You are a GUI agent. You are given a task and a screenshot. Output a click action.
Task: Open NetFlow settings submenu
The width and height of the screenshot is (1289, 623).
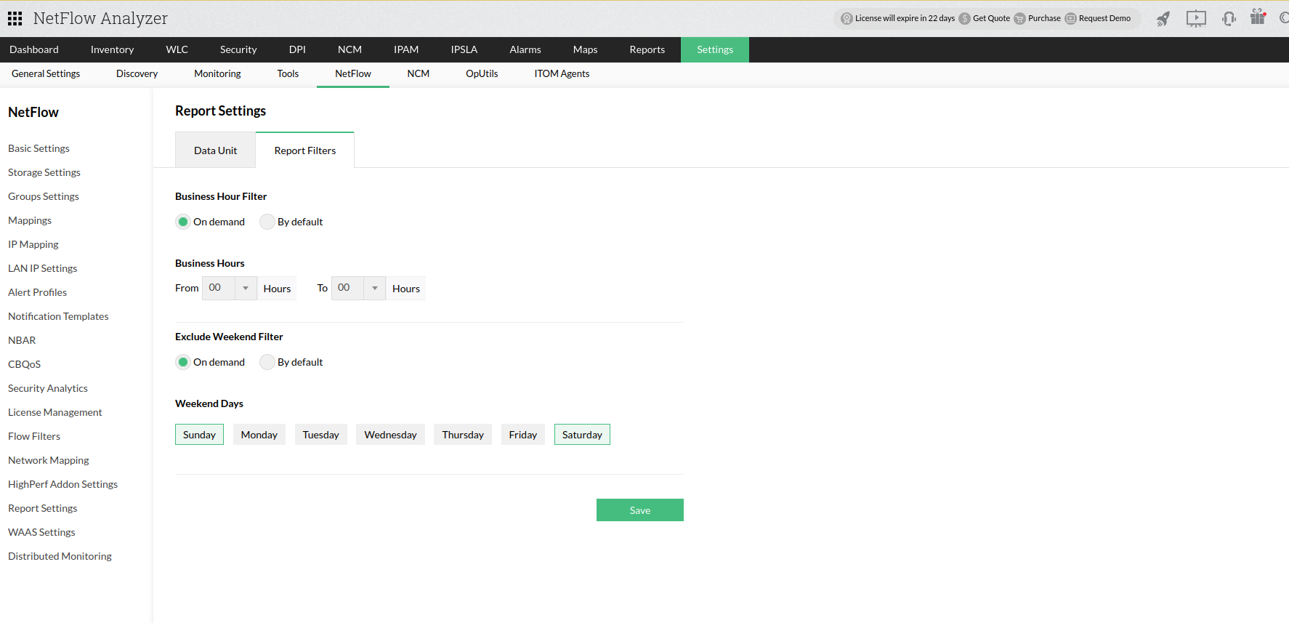click(x=353, y=73)
